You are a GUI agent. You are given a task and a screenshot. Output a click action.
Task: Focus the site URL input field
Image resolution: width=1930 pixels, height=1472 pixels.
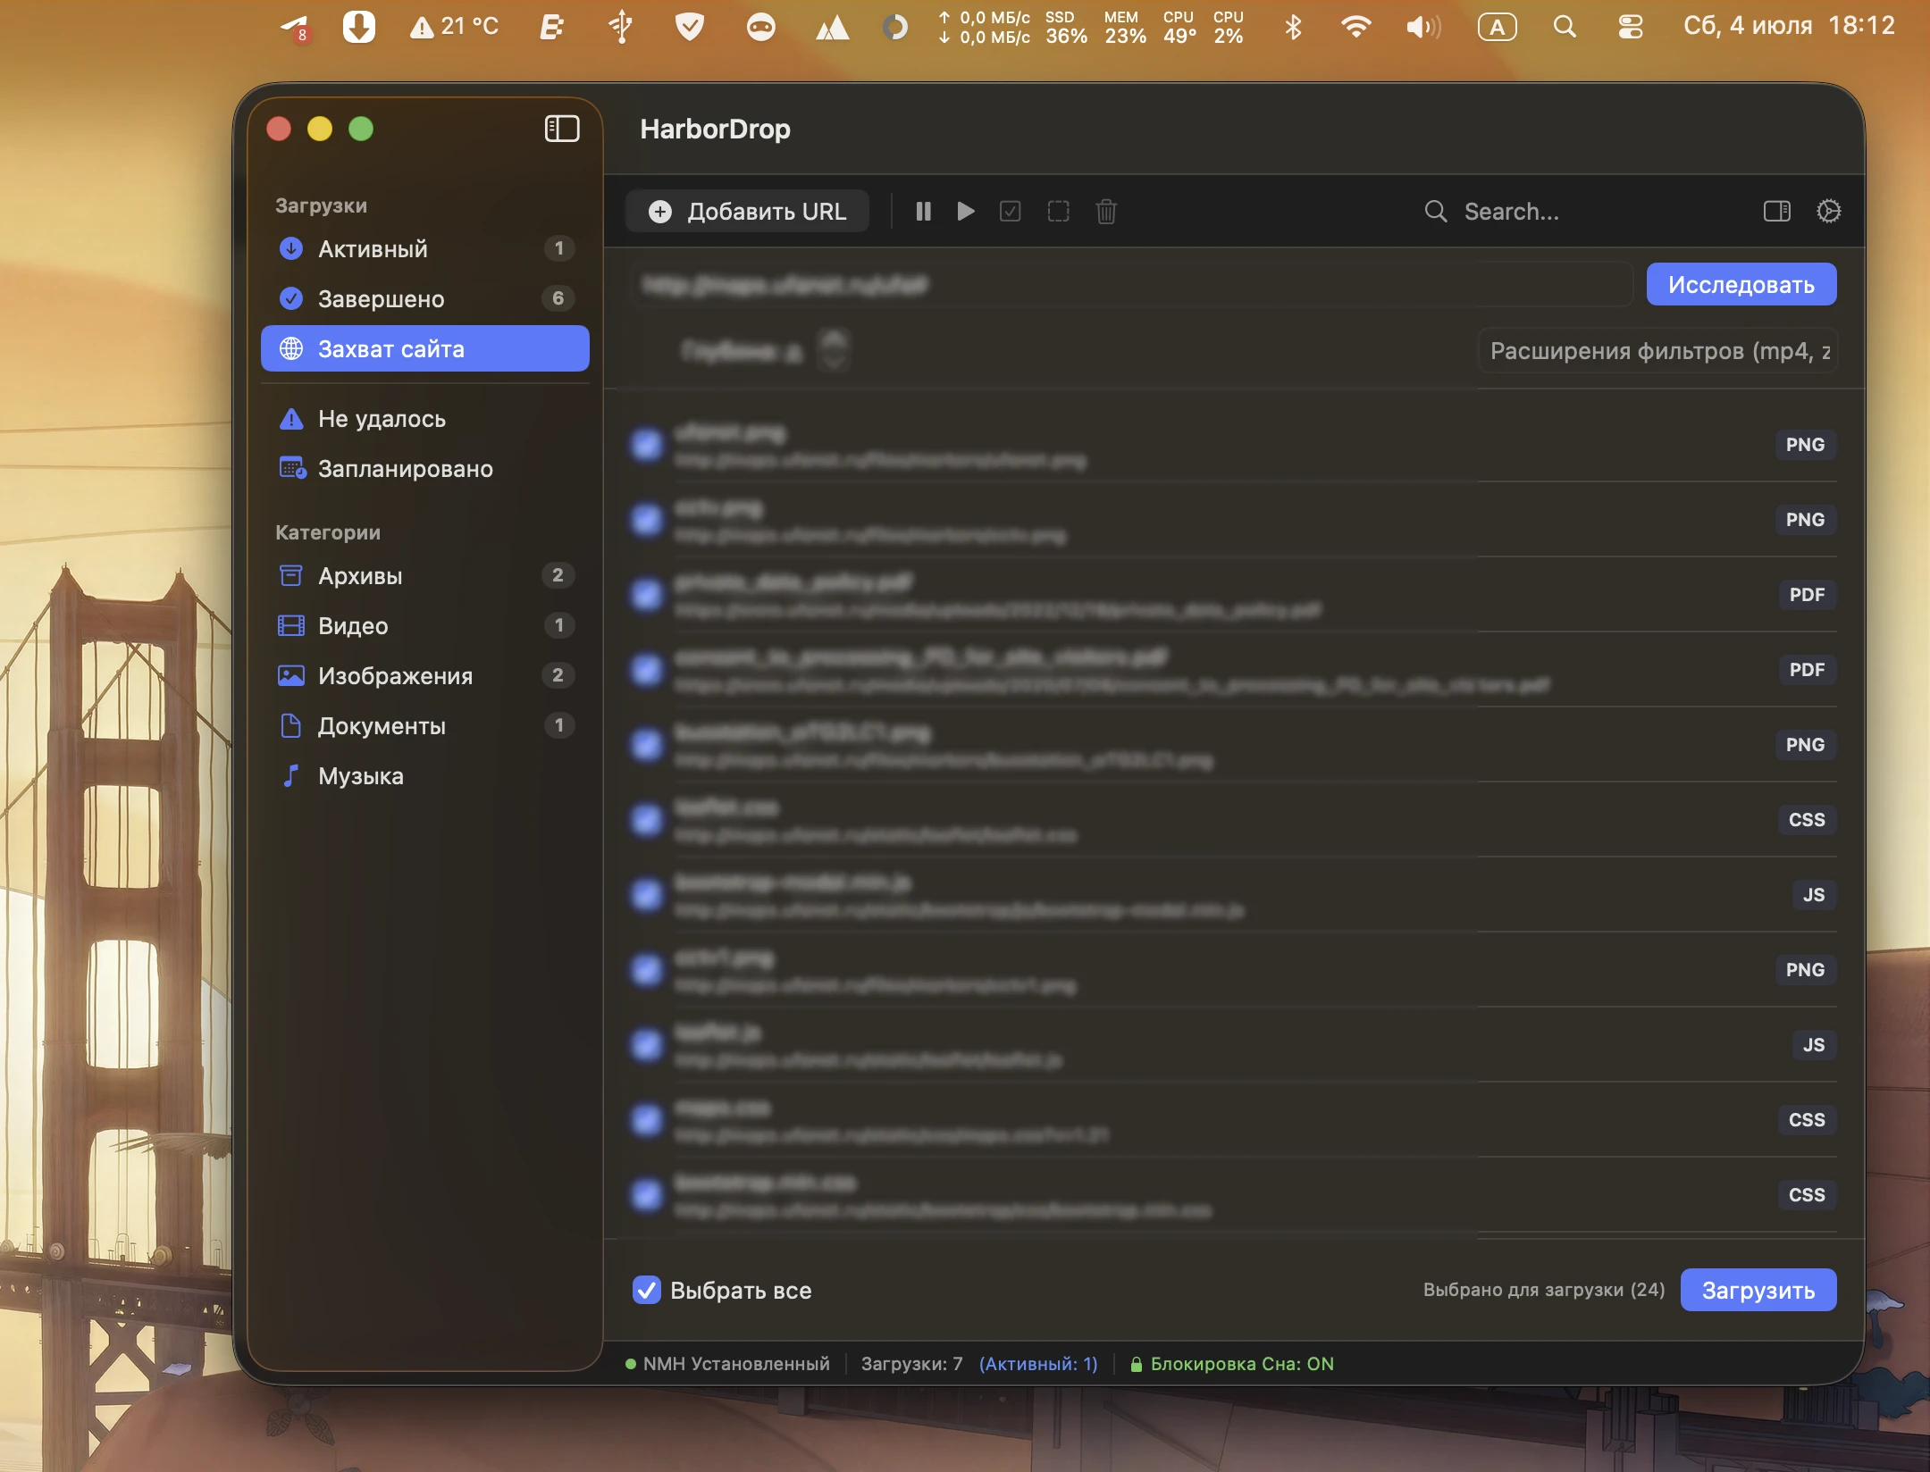point(1132,285)
